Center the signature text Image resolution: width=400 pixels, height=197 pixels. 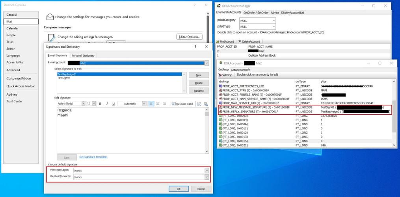point(158,104)
